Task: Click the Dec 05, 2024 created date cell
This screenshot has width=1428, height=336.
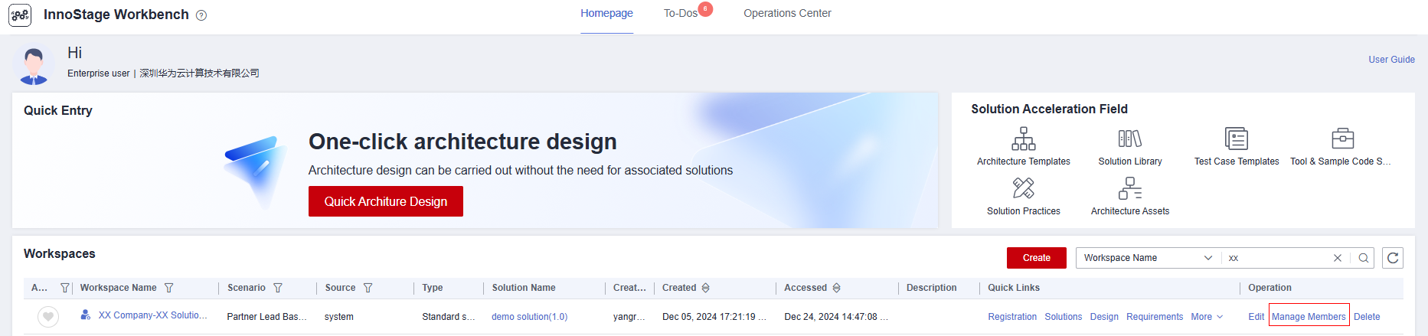Action: tap(714, 317)
